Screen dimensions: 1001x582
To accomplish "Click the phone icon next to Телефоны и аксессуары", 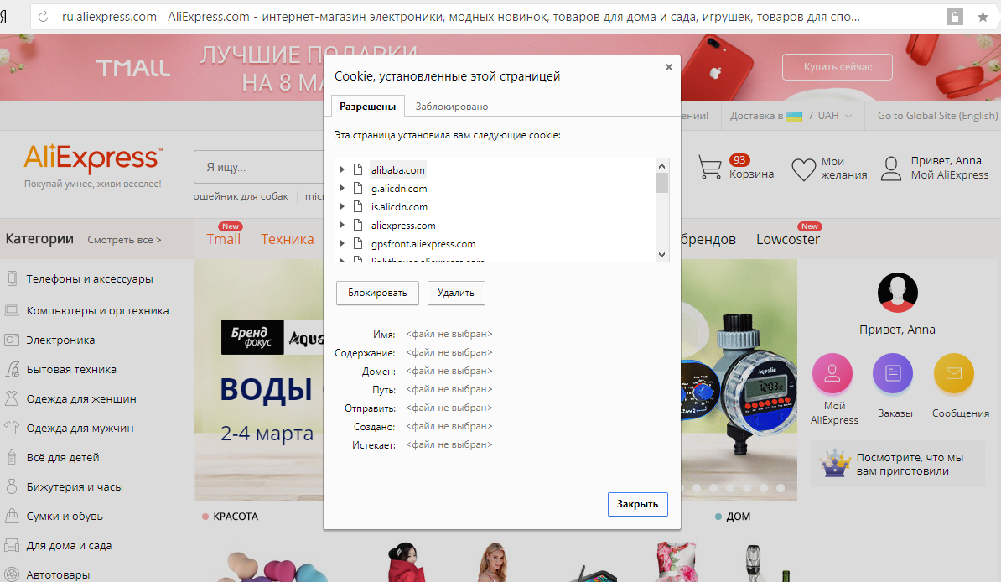I will pos(12,278).
